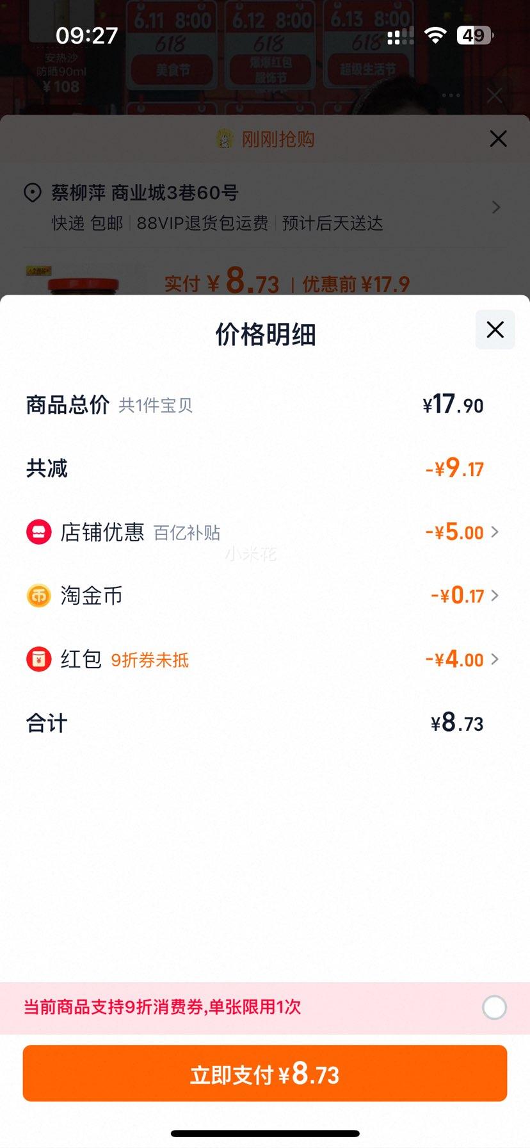Tap the 9折券未抵 orange label

150,660
